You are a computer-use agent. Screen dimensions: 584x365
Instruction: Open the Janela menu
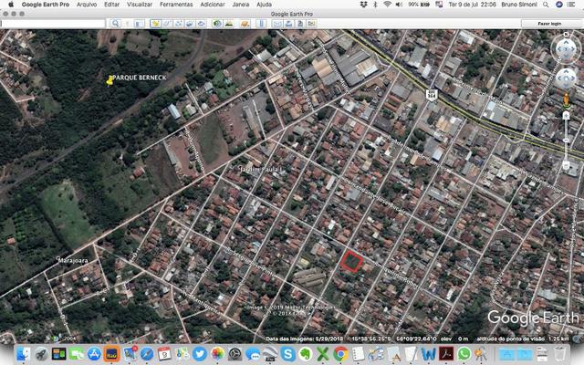click(x=241, y=5)
